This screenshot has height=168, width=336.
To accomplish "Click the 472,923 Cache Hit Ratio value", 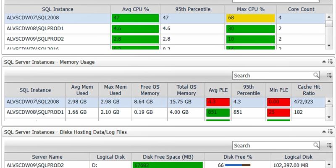I will 303,102.
